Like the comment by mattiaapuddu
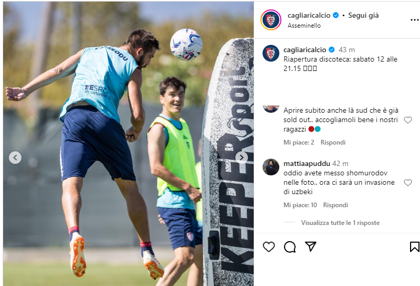 [407, 183]
